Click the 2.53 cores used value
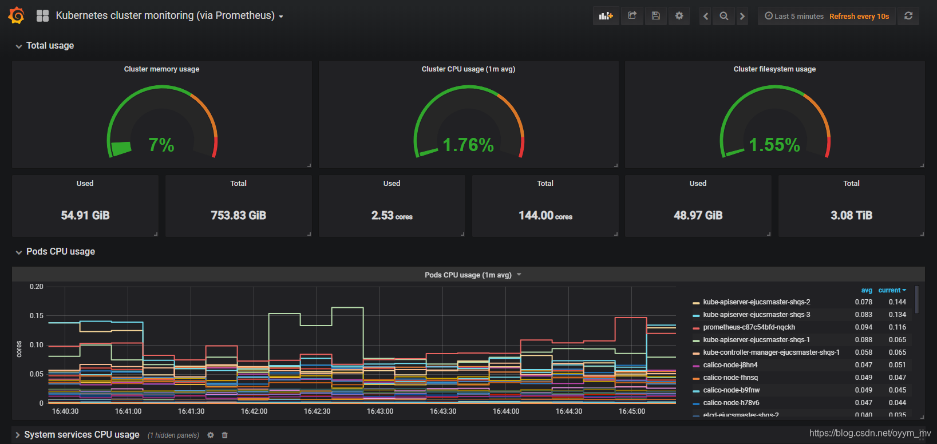This screenshot has width=937, height=444. tap(392, 215)
